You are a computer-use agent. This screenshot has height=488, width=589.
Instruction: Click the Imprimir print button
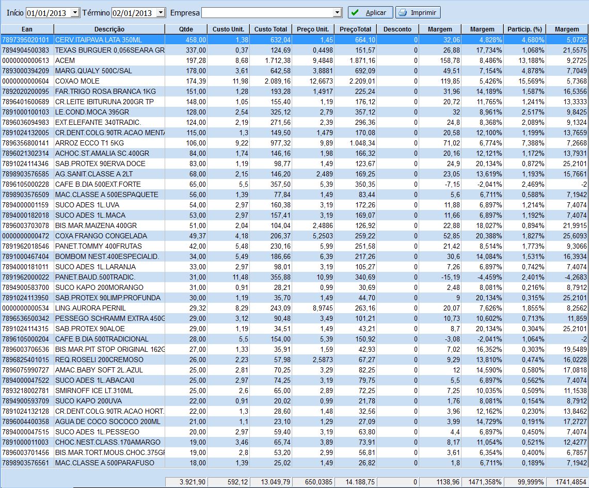[418, 12]
